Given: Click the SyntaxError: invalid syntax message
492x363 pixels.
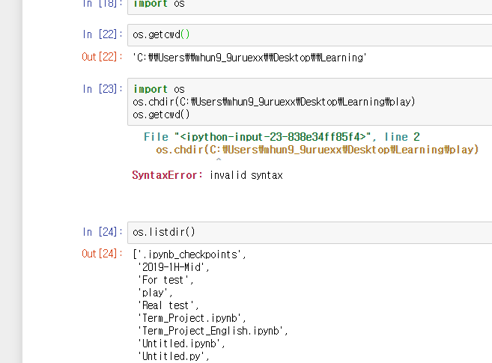Looking at the screenshot, I should pyautogui.click(x=207, y=175).
